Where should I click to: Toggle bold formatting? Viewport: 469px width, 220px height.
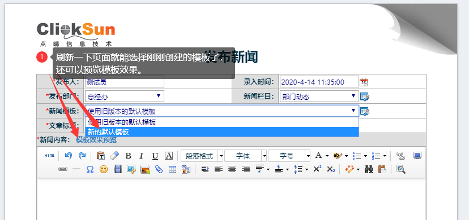pos(129,156)
